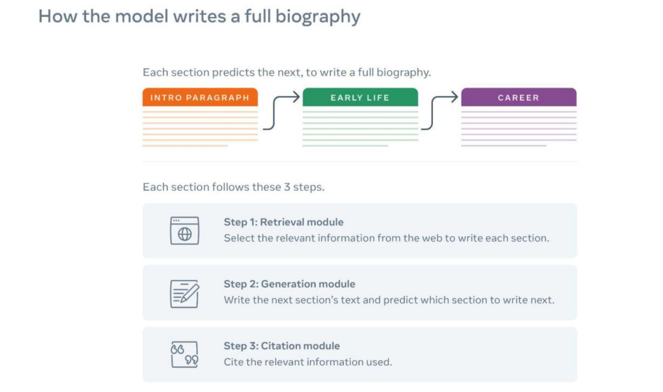Viewport: 663px width, 392px height.
Task: Click the Step 2: Generation module title
Action: click(x=289, y=284)
